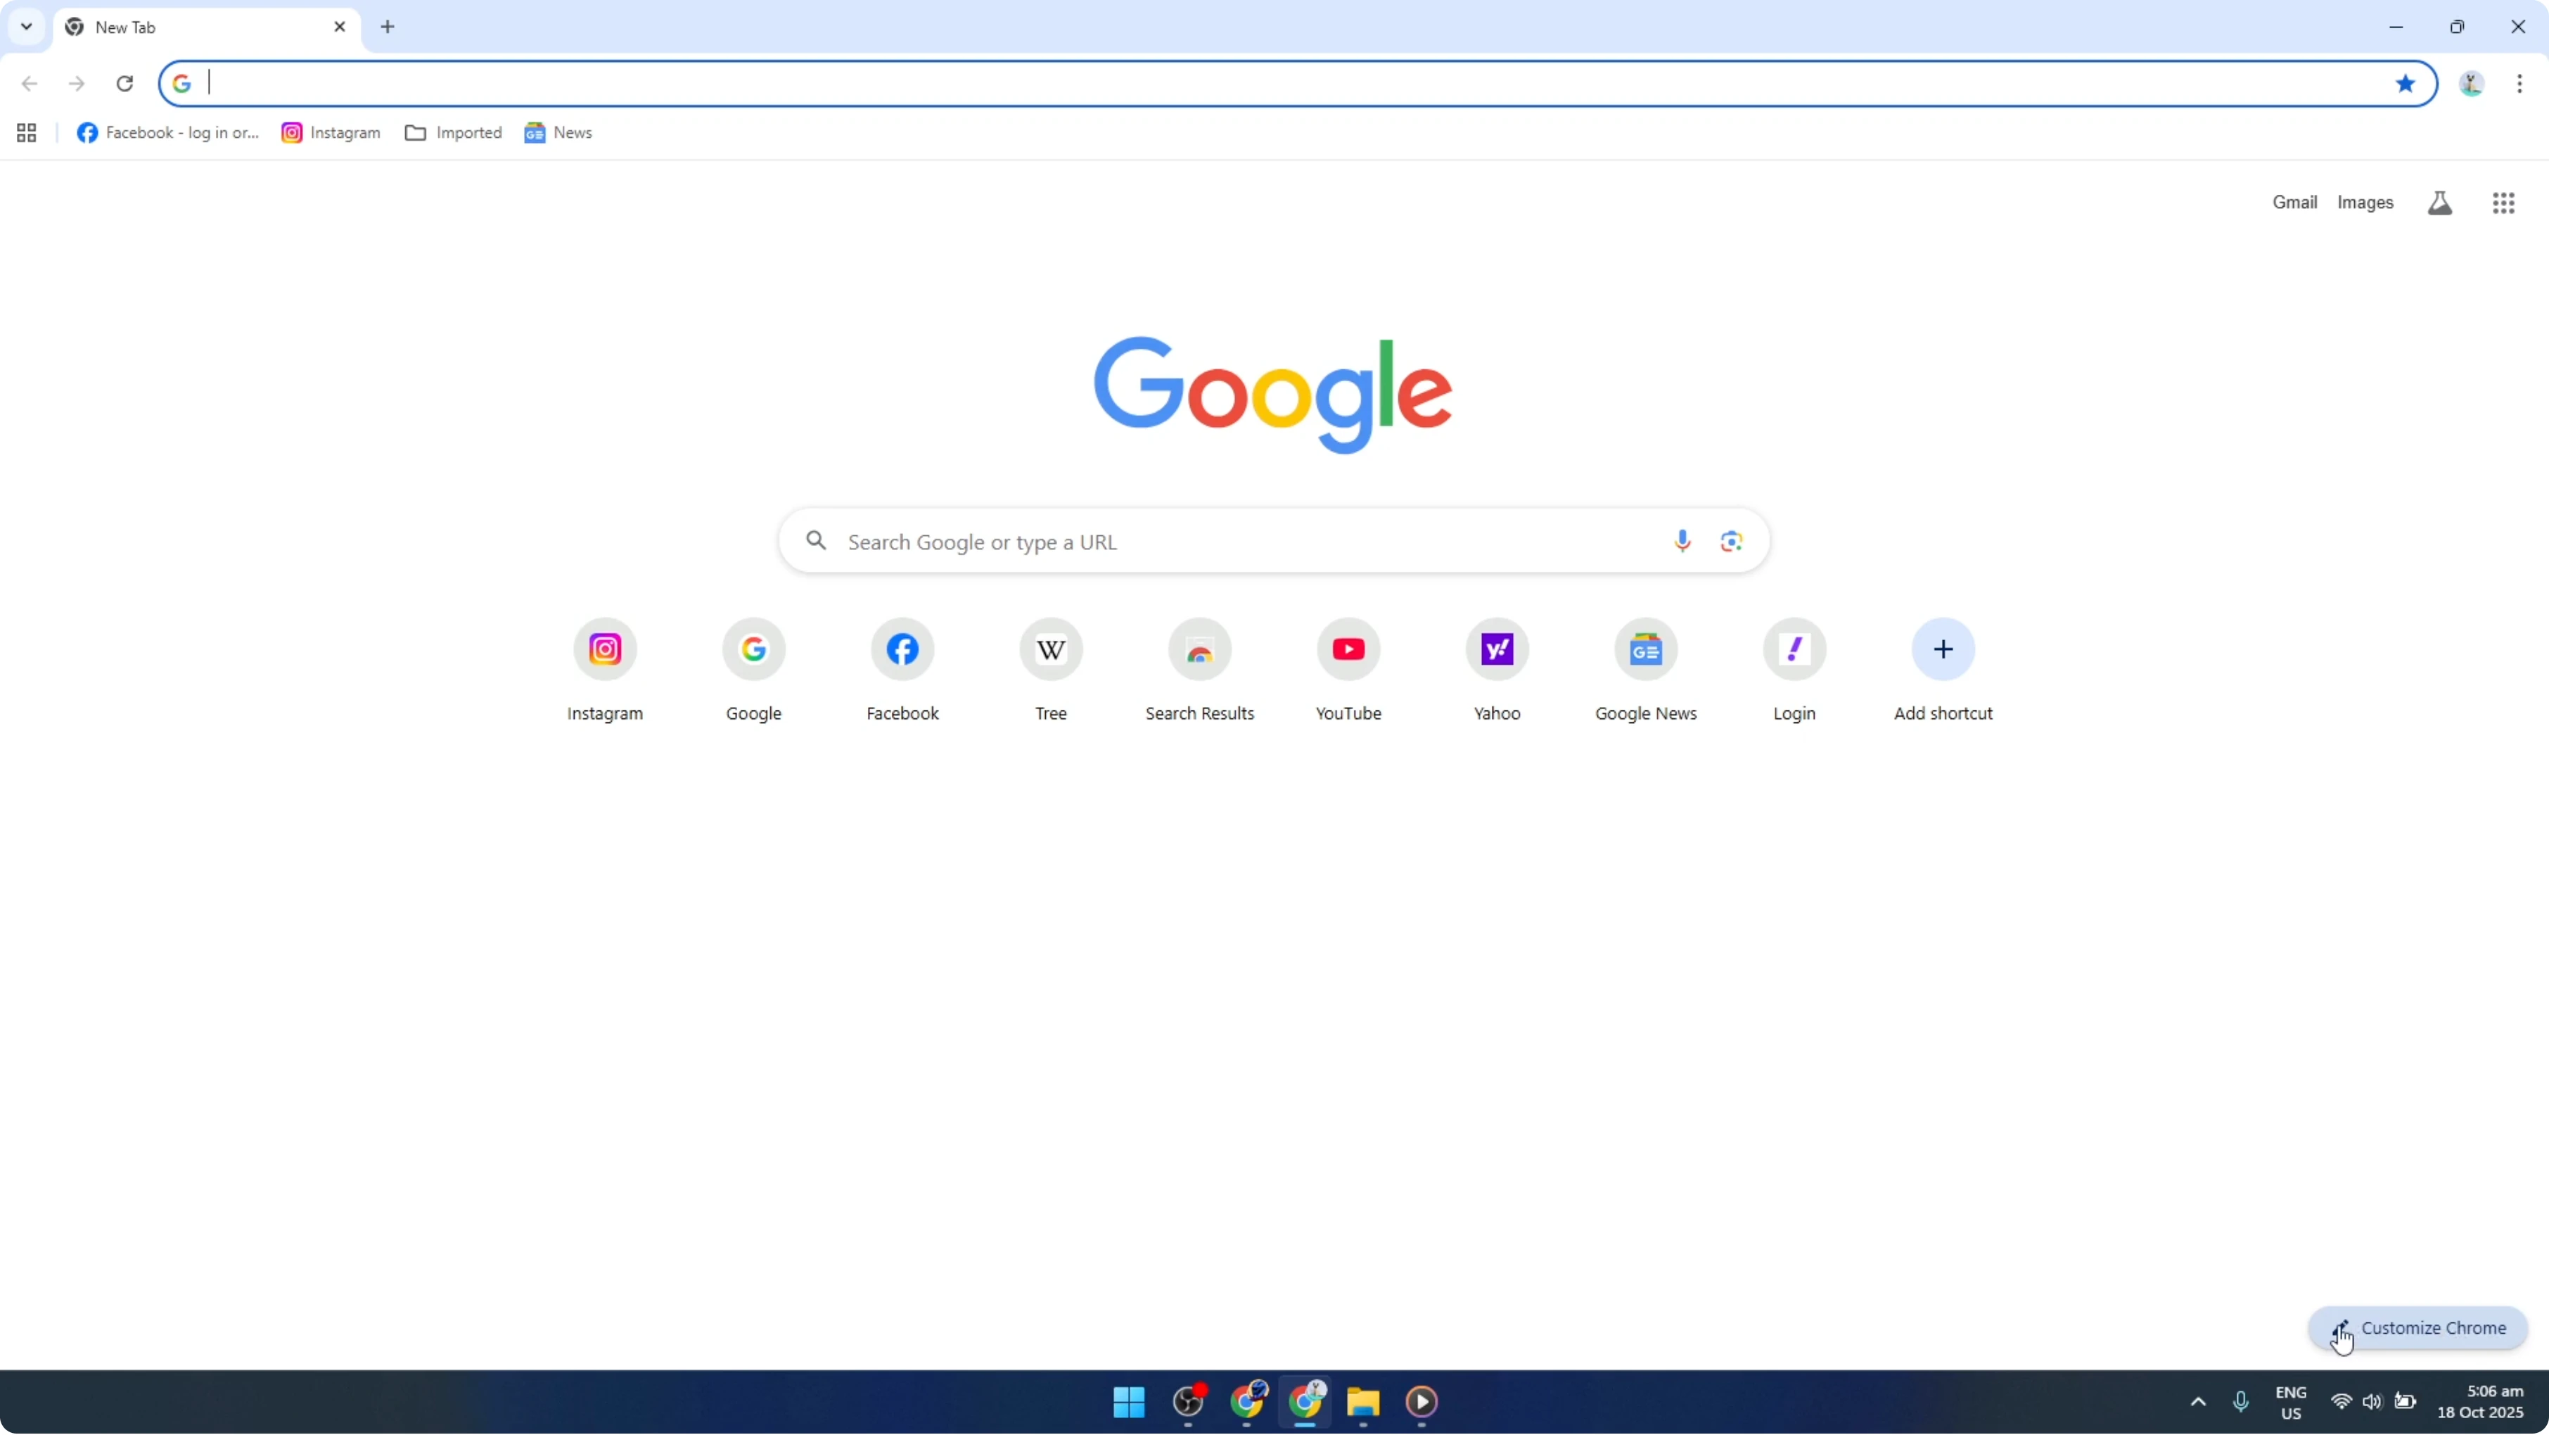The width and height of the screenshot is (2549, 1435).
Task: Open the Google apps grid
Action: (x=2503, y=203)
